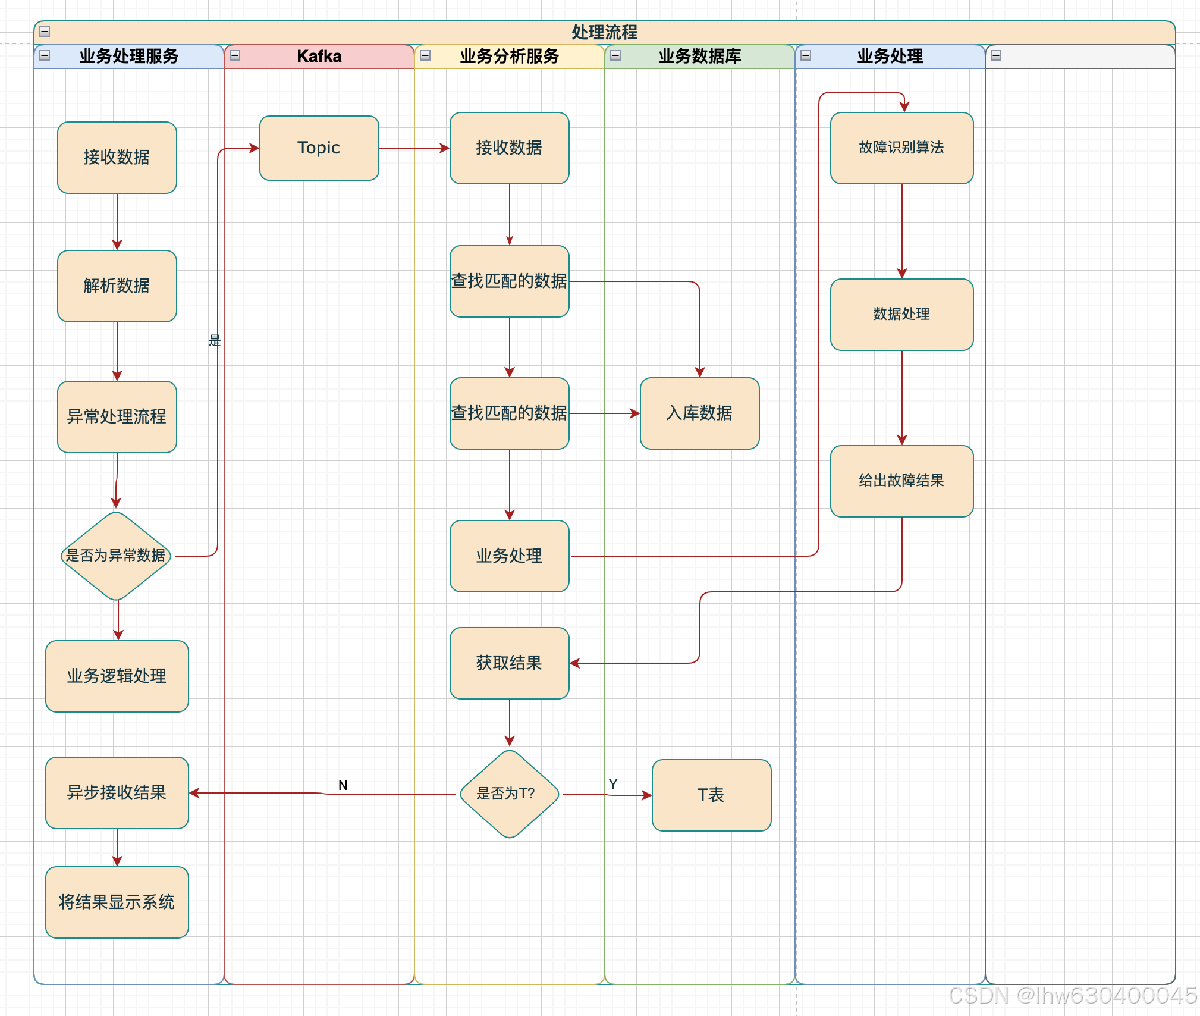Collapse the 业务数据库 swimlane
Image resolution: width=1200 pixels, height=1016 pixels.
(615, 56)
